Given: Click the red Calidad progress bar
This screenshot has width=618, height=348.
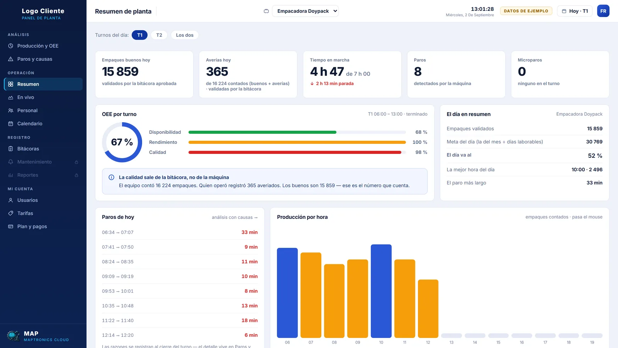Looking at the screenshot, I should tap(295, 152).
